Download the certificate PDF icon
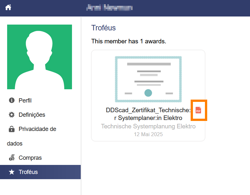250x195 pixels. pos(198,110)
